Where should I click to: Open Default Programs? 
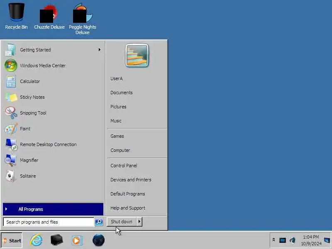pyautogui.click(x=128, y=194)
